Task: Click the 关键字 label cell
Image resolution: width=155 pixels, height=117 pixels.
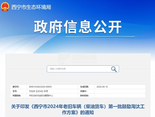Action: [x=84, y=91]
